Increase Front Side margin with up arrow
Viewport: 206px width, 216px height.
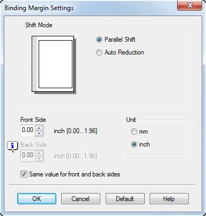click(x=39, y=128)
